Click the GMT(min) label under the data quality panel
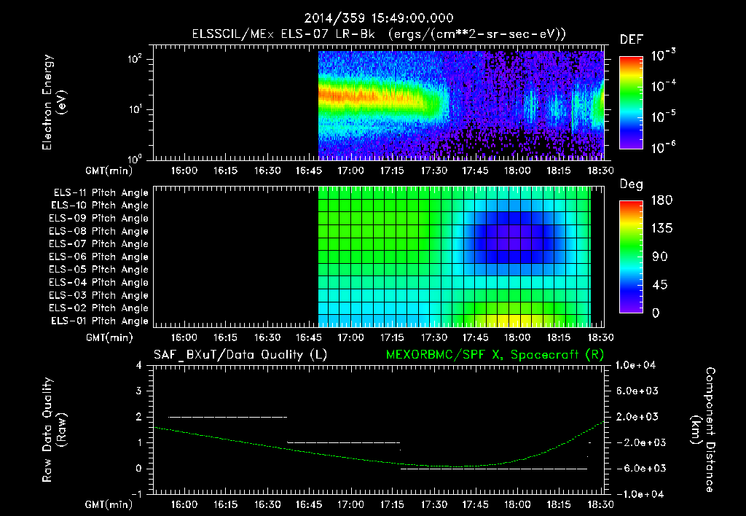Viewport: 746px width, 516px height. [x=109, y=504]
